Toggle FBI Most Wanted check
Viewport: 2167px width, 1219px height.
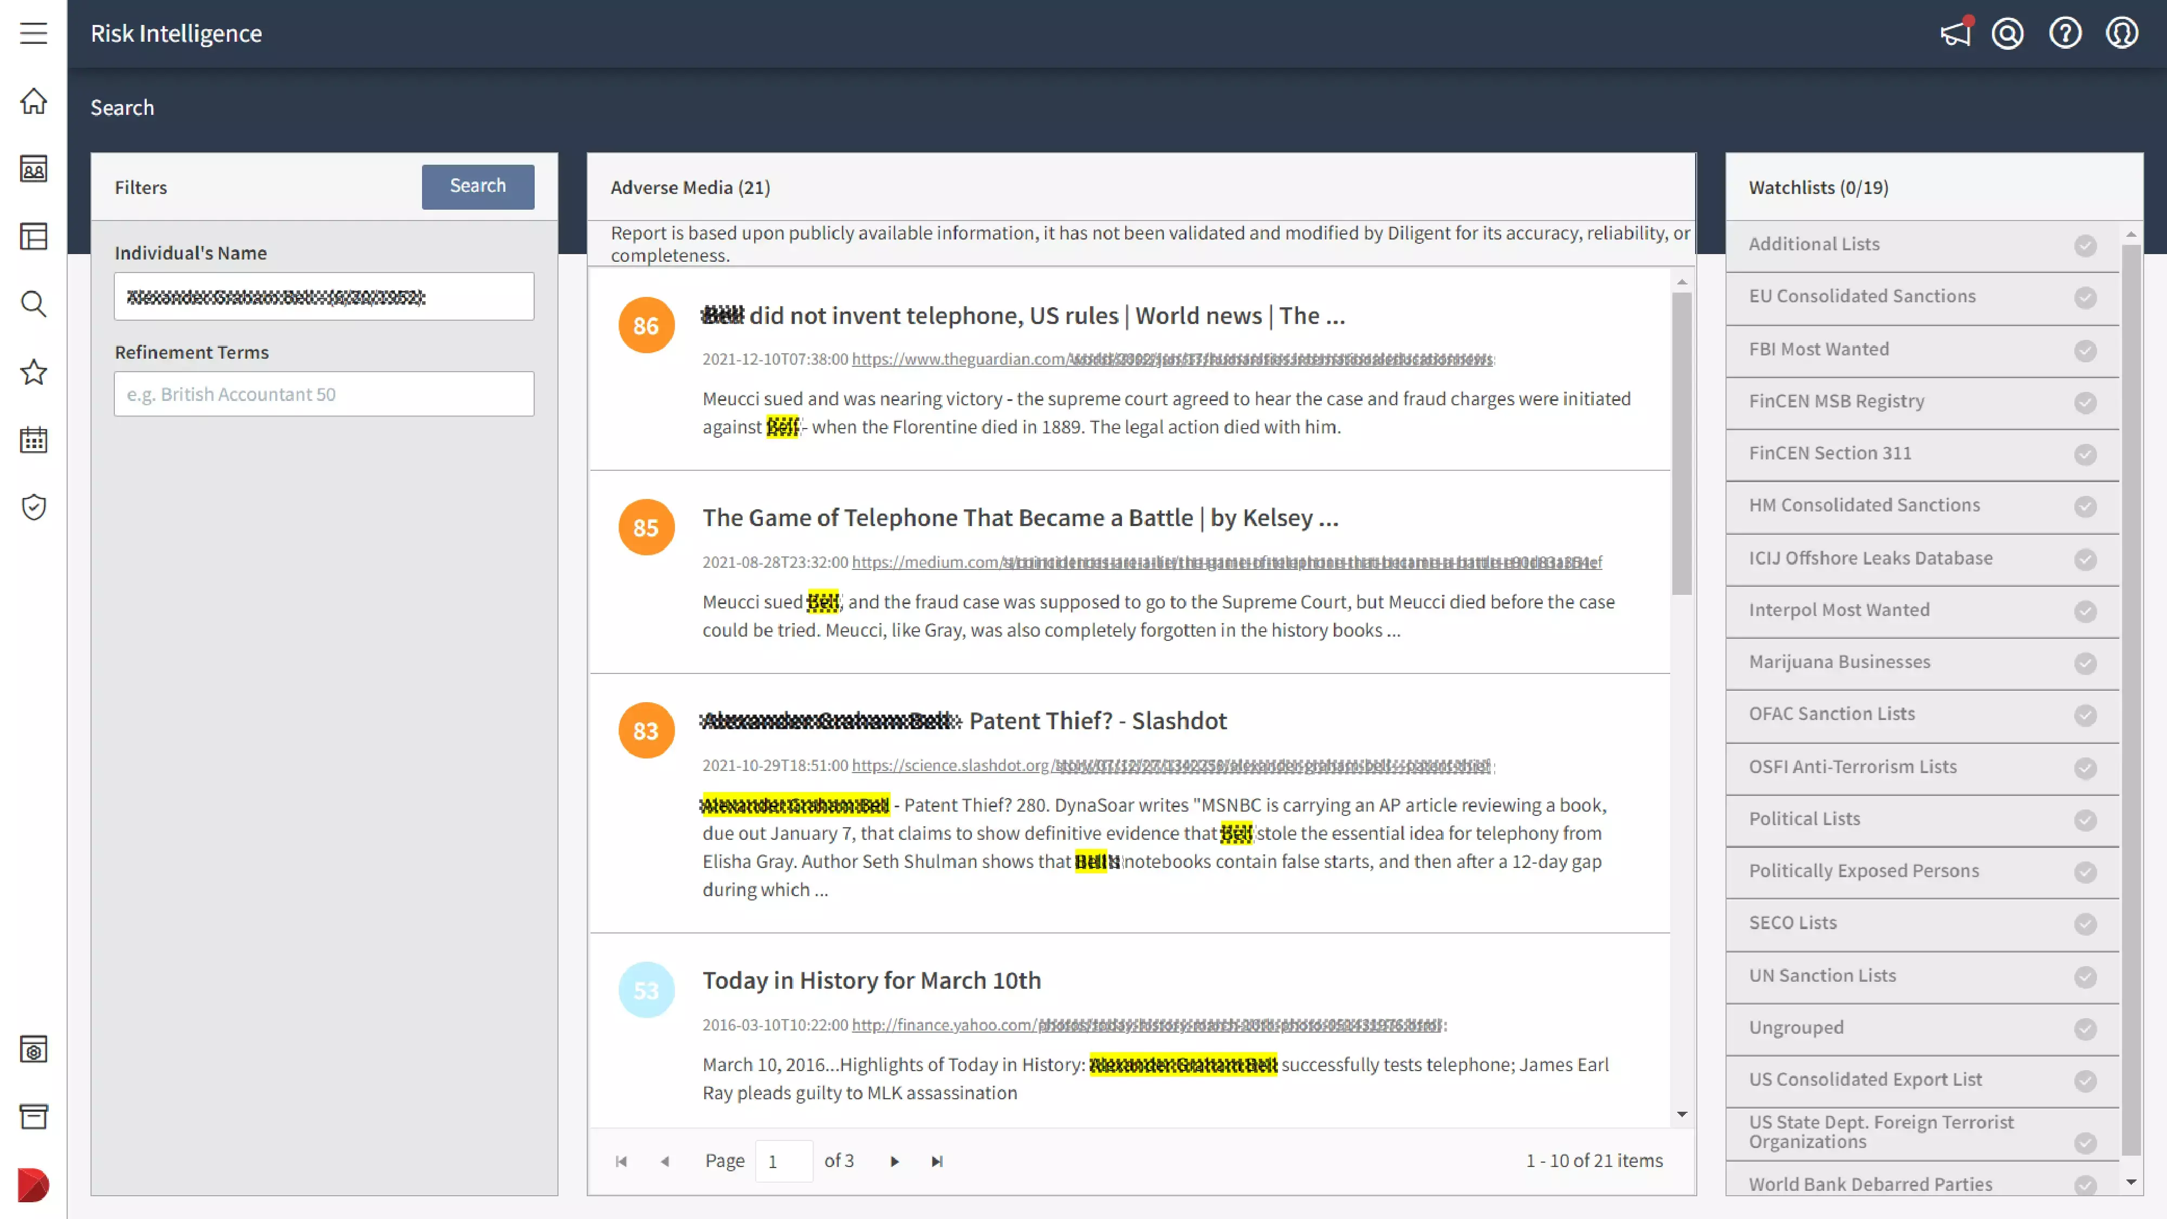[x=2085, y=351]
